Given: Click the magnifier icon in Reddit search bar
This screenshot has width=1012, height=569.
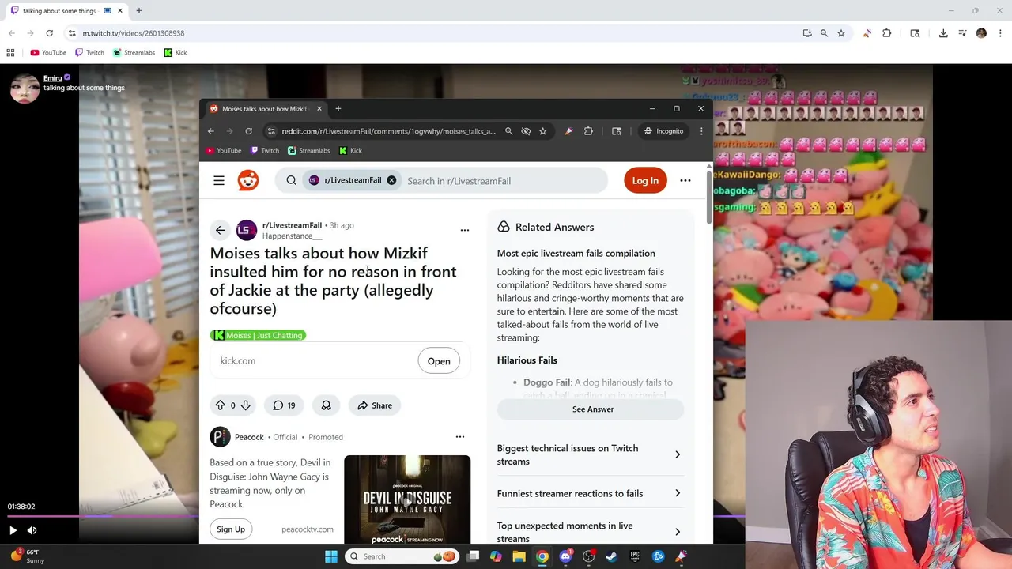Looking at the screenshot, I should tap(291, 181).
